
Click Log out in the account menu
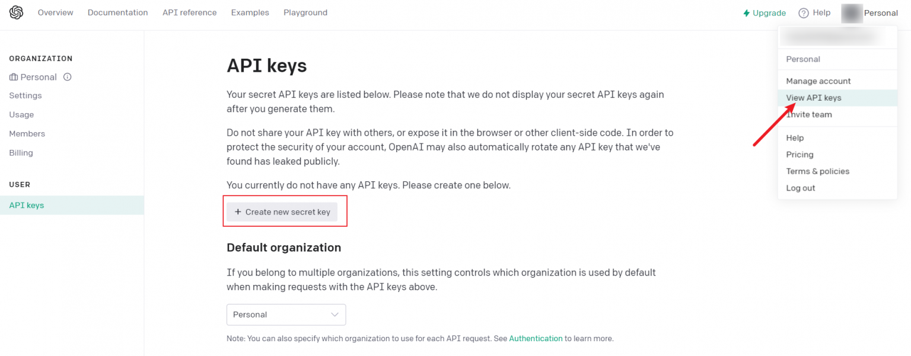800,188
